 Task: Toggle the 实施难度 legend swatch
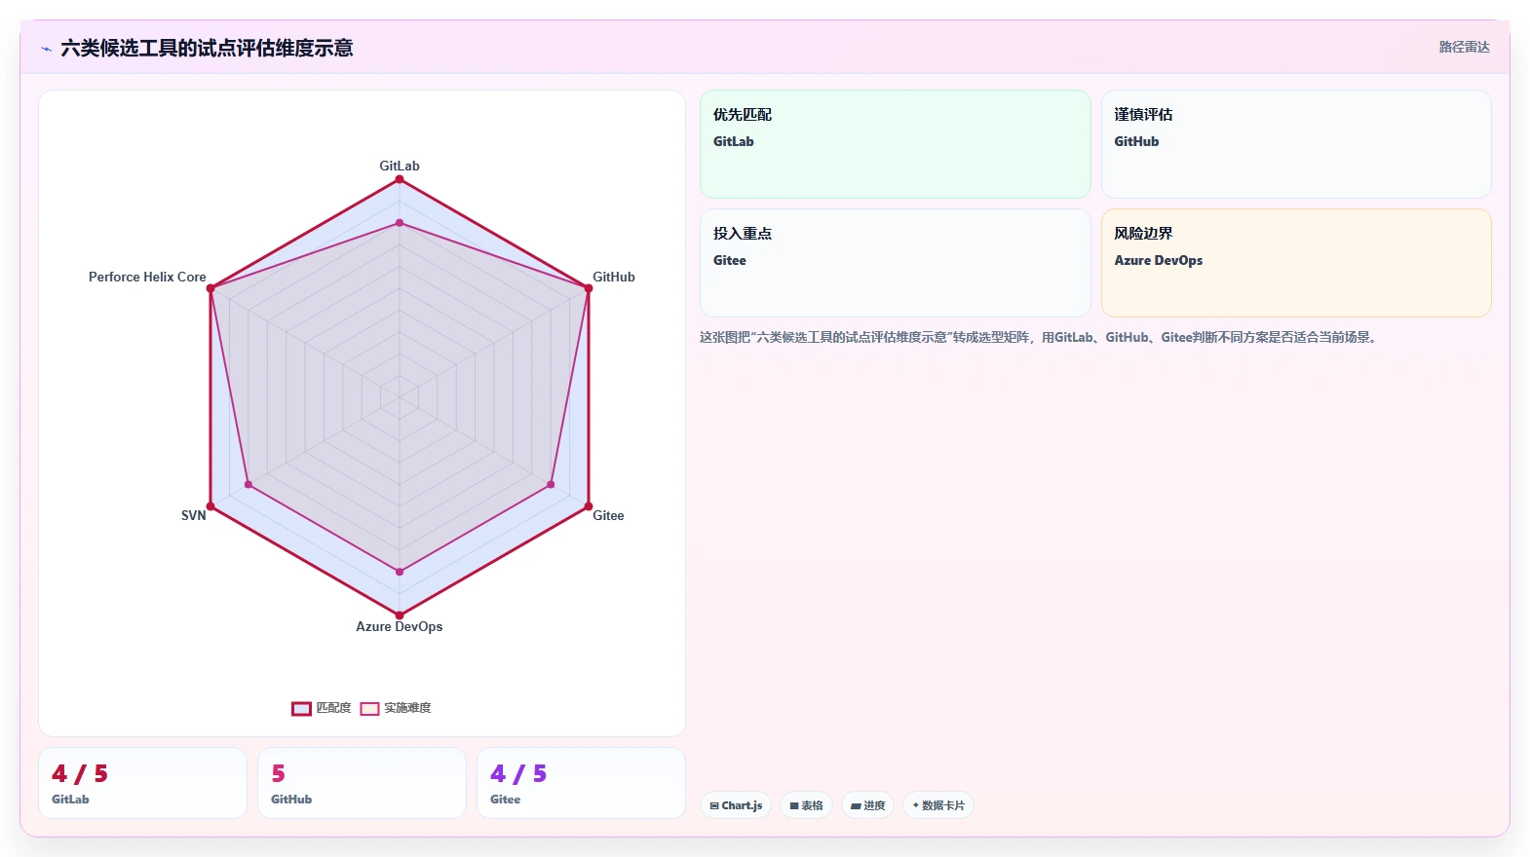pyautogui.click(x=369, y=709)
